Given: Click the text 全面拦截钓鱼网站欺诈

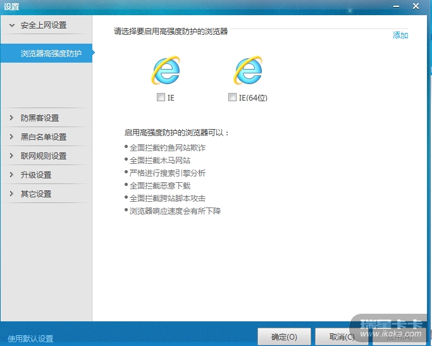Looking at the screenshot, I should click(168, 148).
